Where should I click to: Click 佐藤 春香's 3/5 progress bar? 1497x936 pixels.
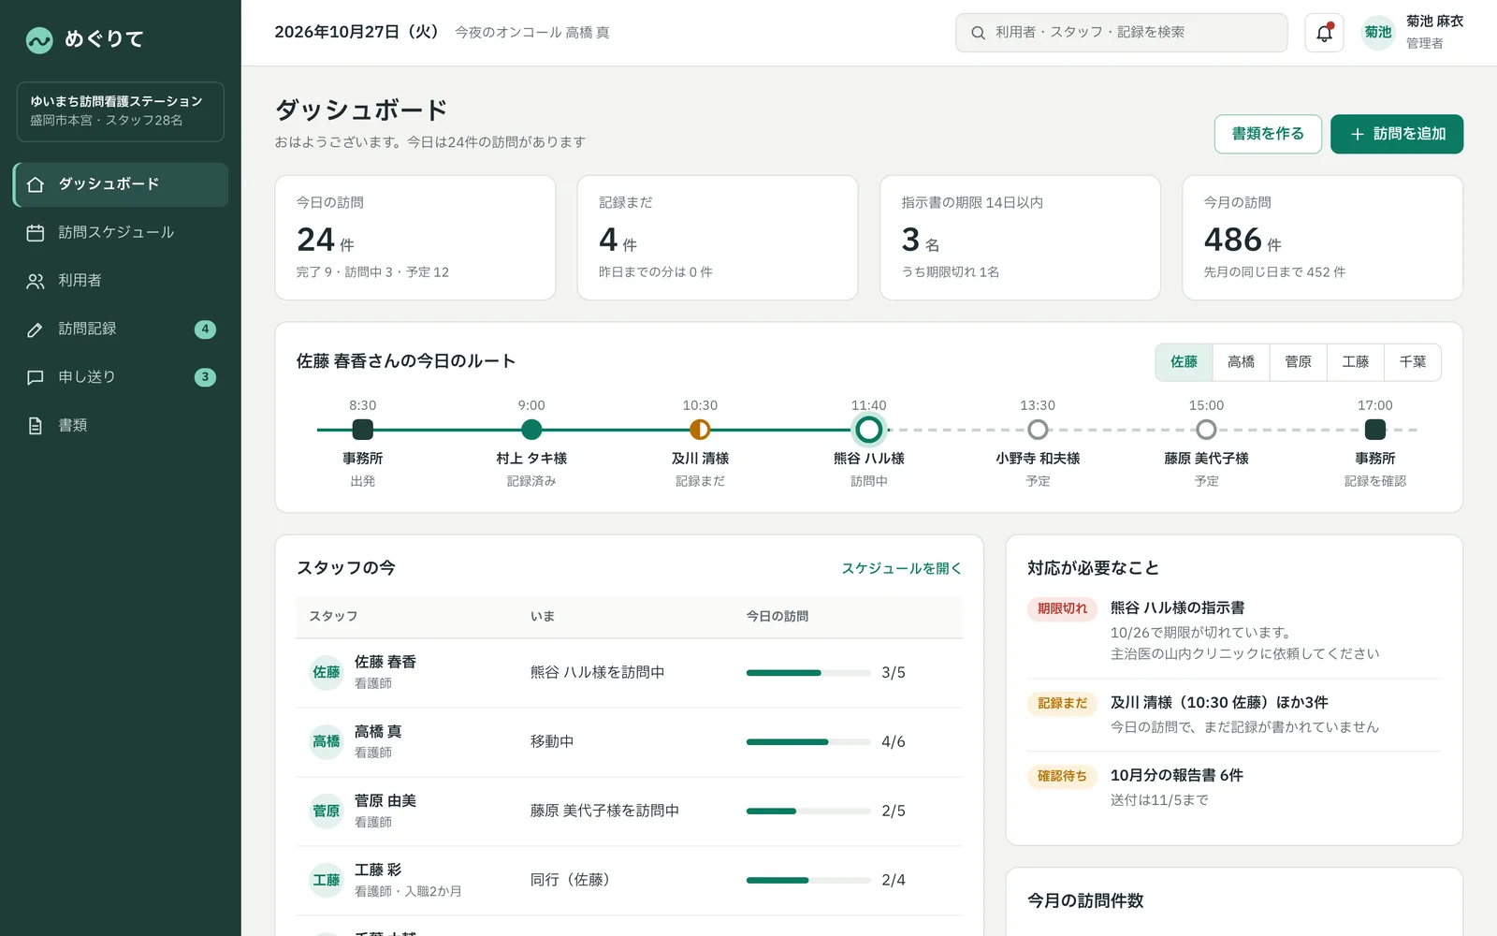click(x=808, y=673)
